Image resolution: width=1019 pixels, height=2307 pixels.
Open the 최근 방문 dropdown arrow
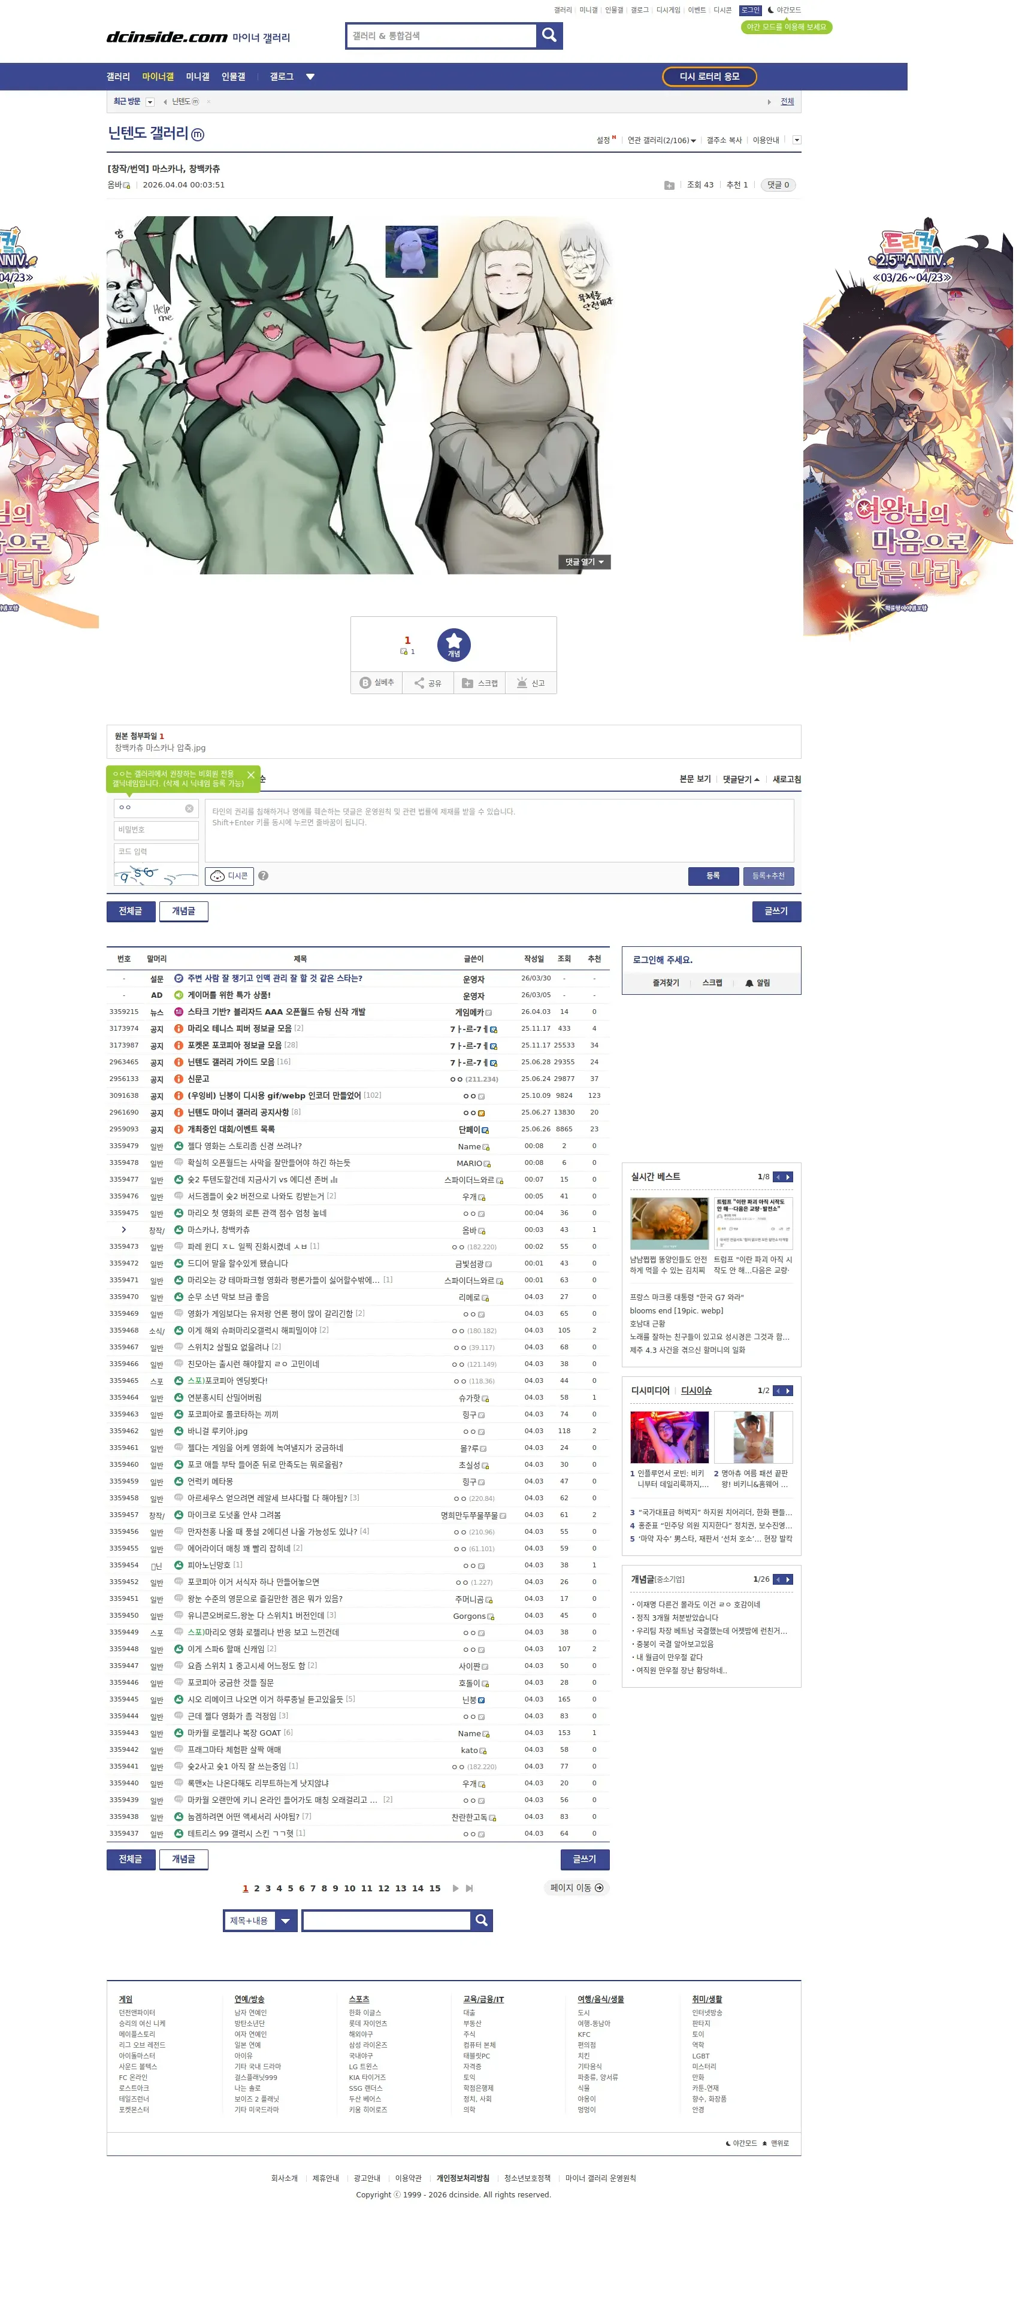(150, 102)
